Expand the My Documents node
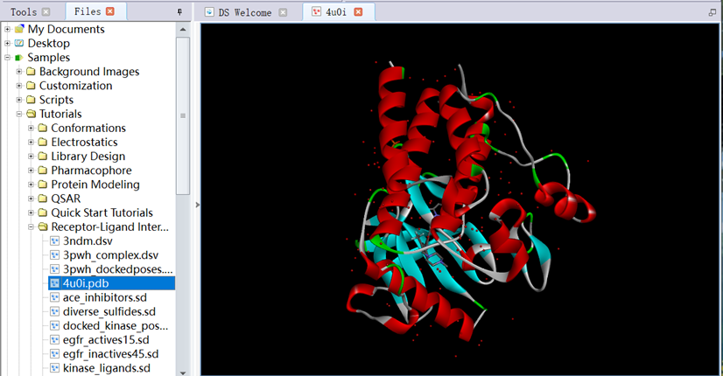Image resolution: width=723 pixels, height=376 pixels. 8,30
